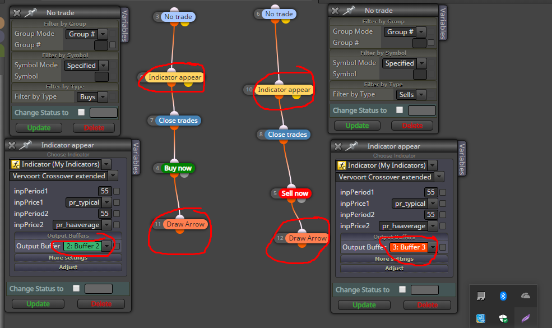Screen dimensions: 552x328
Task: Open Filter by Type Sells dropdown
Action: [x=411, y=94]
